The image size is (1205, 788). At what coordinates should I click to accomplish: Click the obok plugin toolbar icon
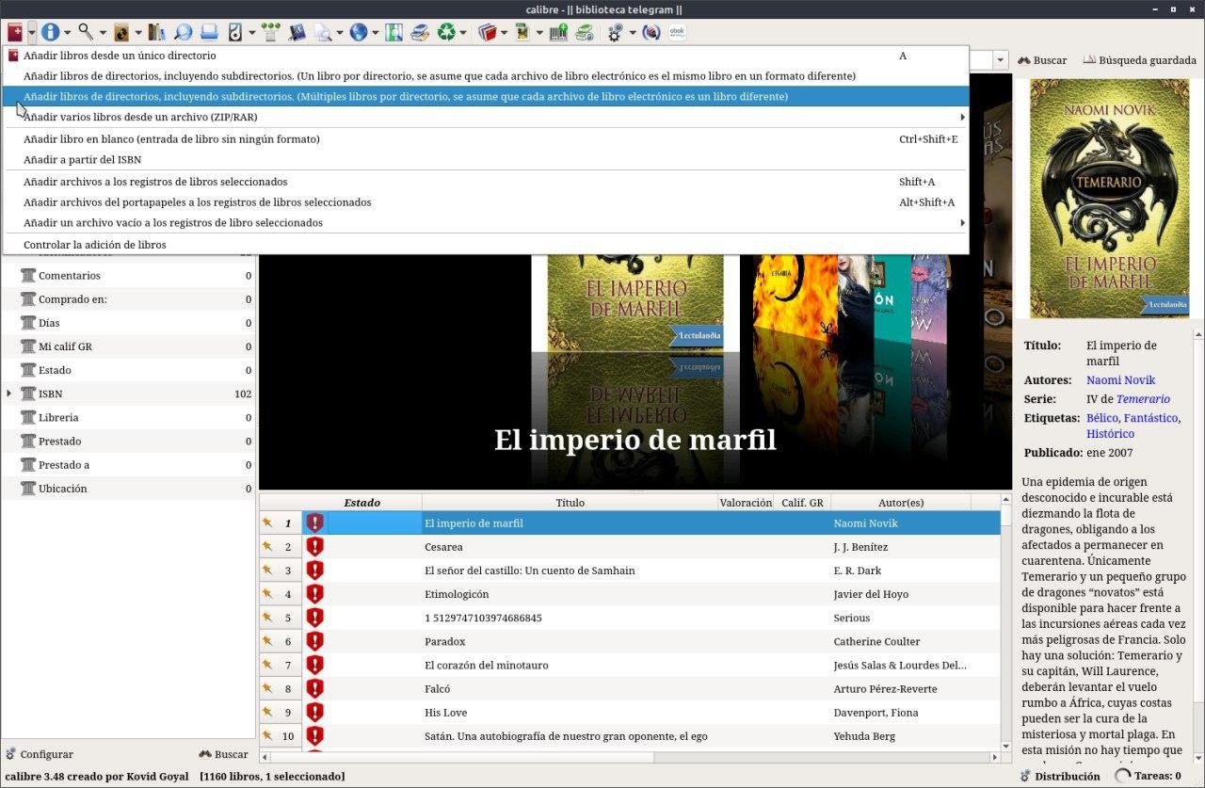(x=677, y=33)
